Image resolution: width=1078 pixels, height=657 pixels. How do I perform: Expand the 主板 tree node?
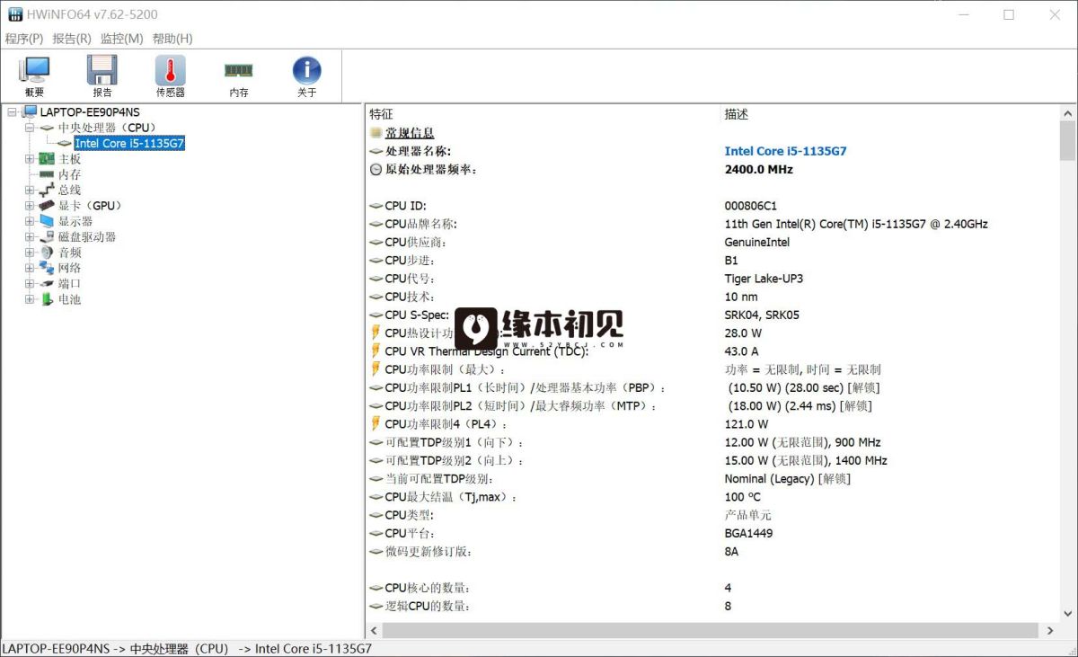pyautogui.click(x=30, y=159)
